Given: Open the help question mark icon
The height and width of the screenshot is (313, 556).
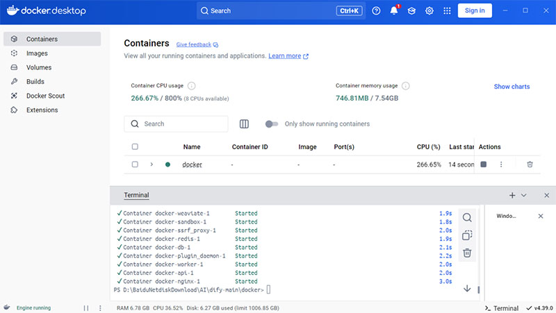Looking at the screenshot, I should (376, 11).
